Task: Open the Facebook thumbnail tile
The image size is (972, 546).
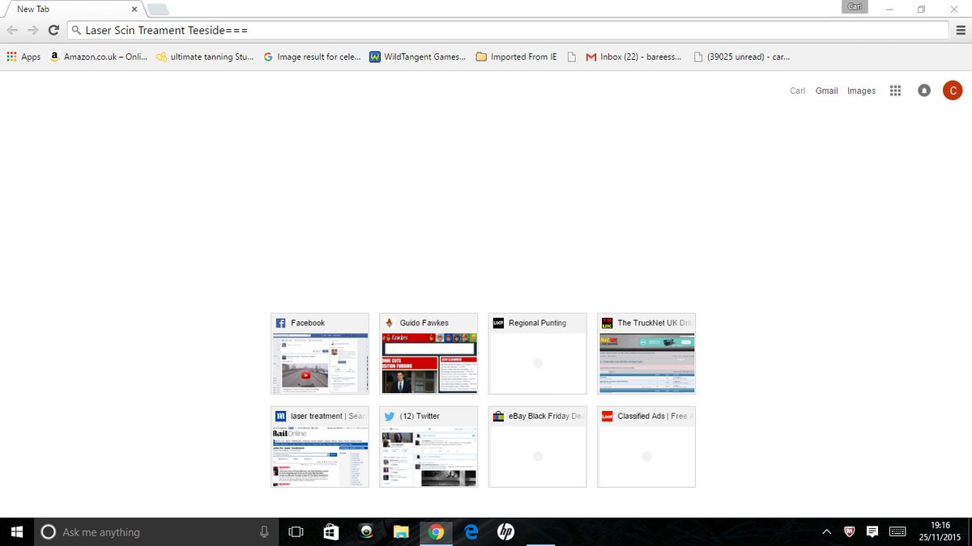Action: point(319,354)
